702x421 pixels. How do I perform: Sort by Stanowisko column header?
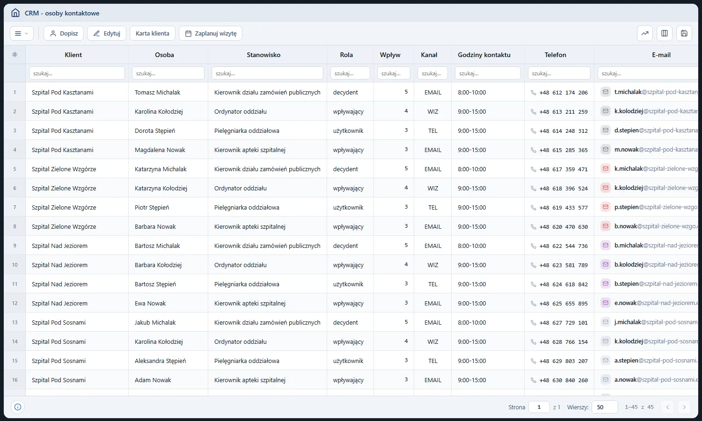[263, 55]
